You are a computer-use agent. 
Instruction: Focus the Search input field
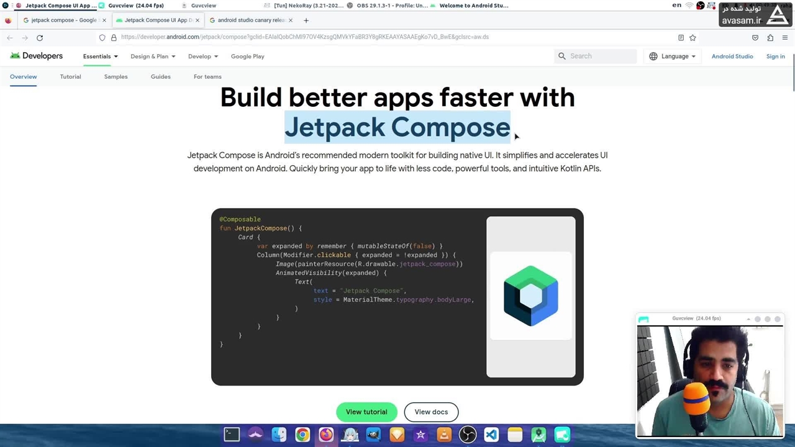pos(599,56)
